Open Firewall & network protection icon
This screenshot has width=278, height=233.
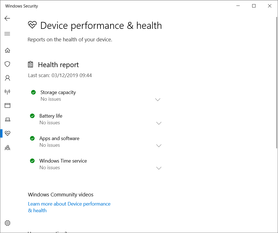(x=7, y=92)
